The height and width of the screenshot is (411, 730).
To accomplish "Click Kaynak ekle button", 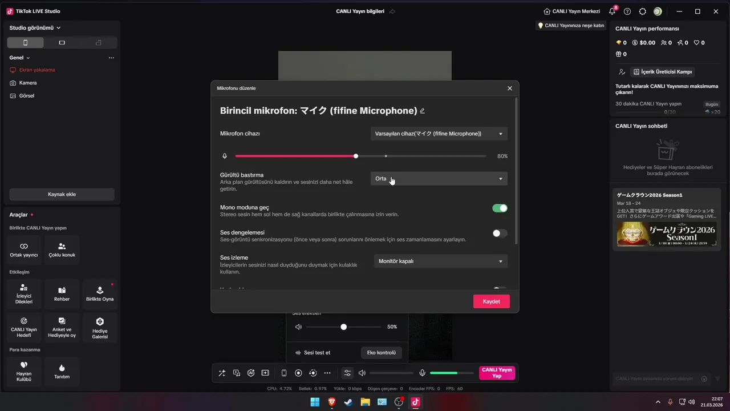I will [x=62, y=194].
